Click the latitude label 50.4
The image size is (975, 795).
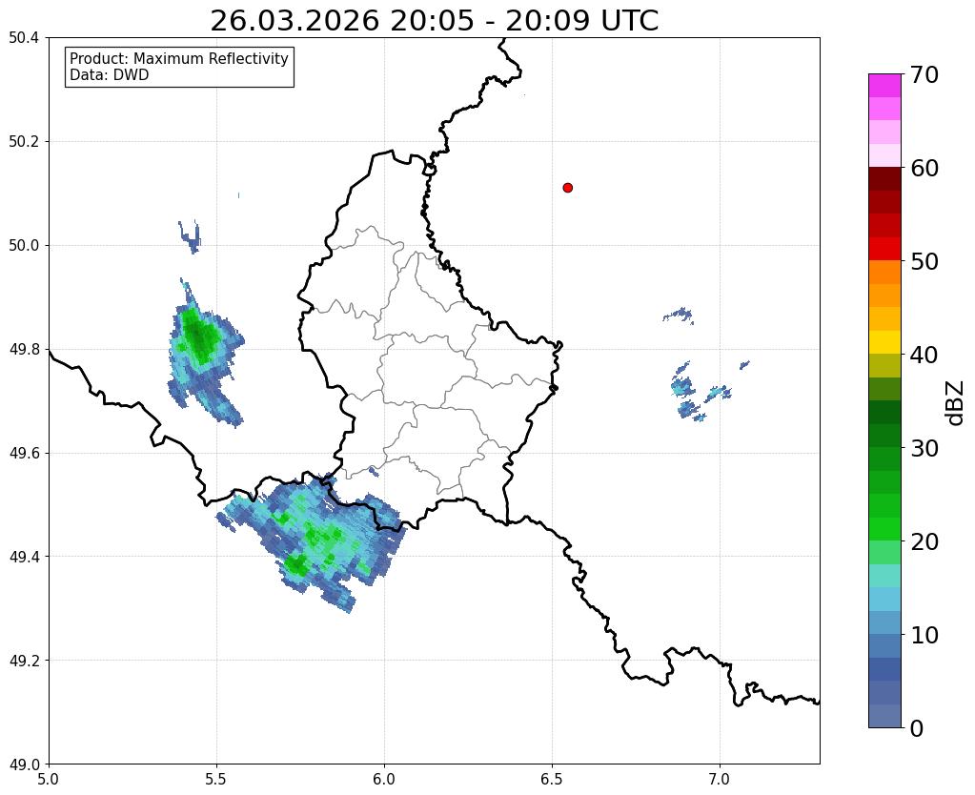(24, 38)
